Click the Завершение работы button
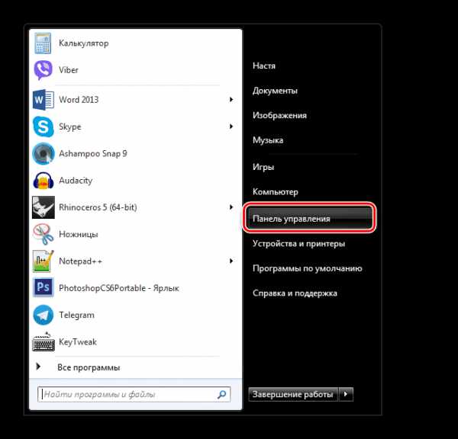 293,394
